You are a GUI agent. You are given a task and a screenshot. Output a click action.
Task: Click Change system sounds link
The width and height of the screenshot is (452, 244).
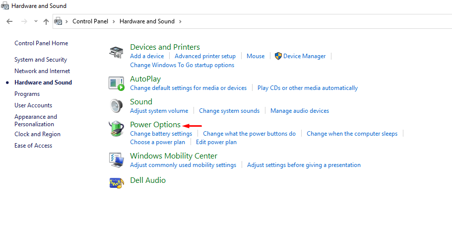pyautogui.click(x=229, y=111)
